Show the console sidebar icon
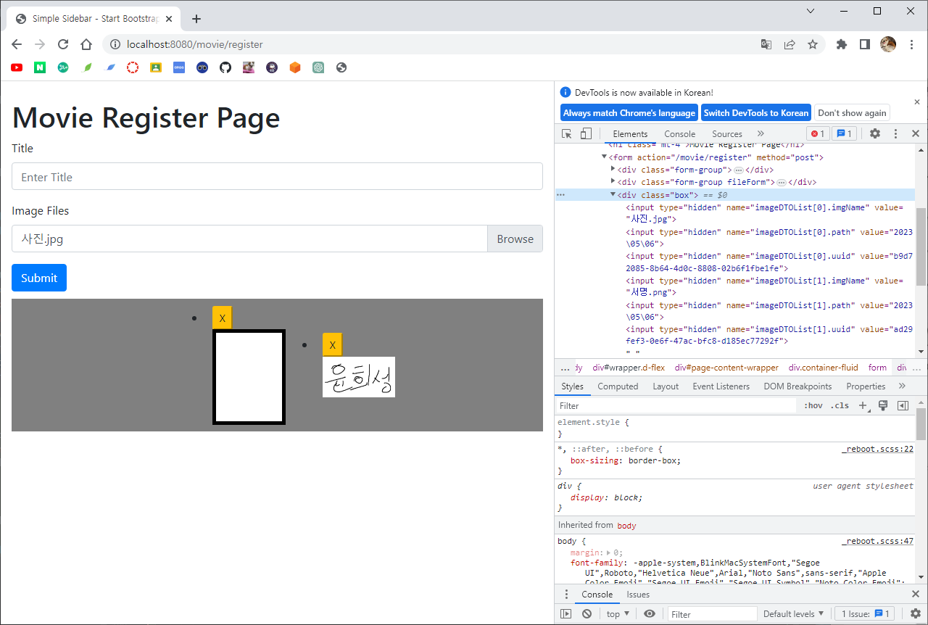This screenshot has height=625, width=928. tap(566, 614)
